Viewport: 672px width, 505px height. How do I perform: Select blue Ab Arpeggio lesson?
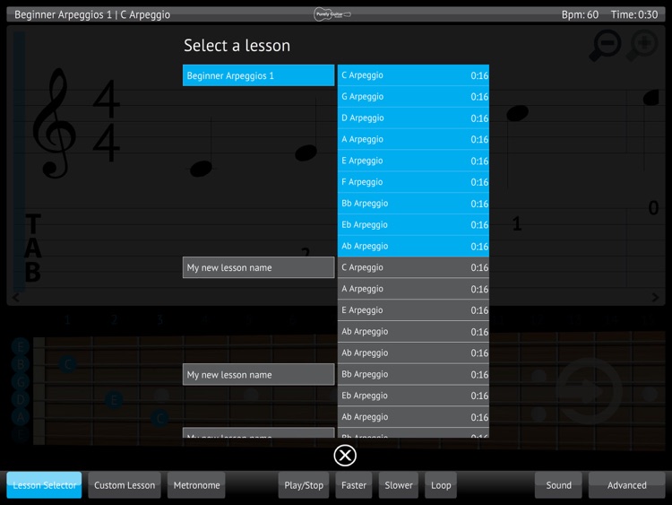413,247
